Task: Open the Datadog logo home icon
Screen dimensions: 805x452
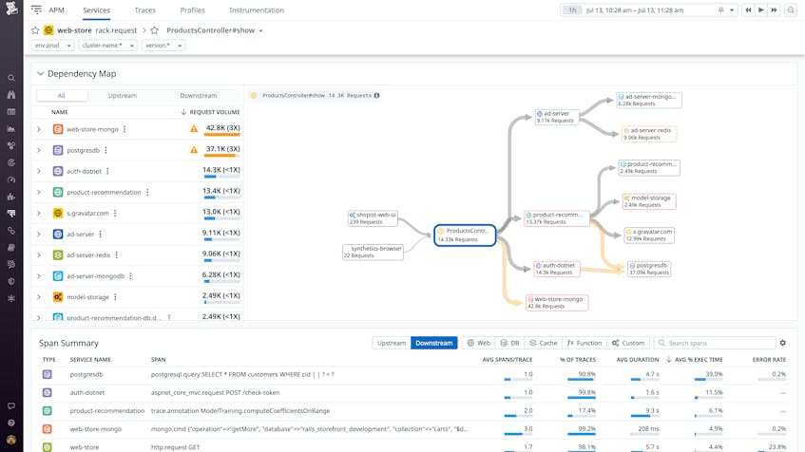Action: (11, 8)
